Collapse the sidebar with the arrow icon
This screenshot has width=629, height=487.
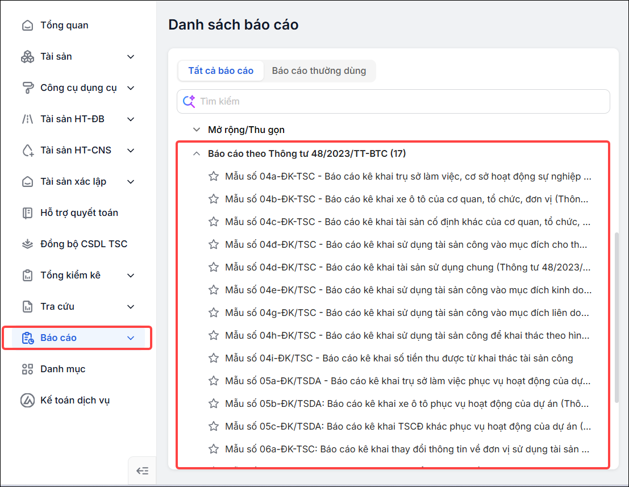pos(143,471)
